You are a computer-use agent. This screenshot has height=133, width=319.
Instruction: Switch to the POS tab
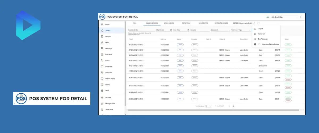(x=135, y=23)
